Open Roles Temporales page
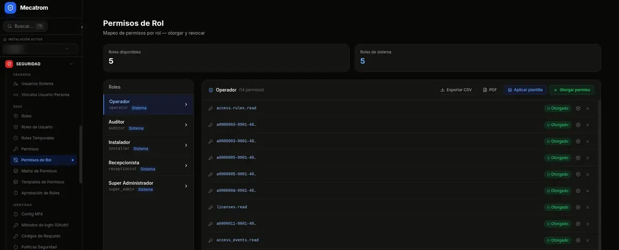The image size is (619, 250). [x=44, y=138]
